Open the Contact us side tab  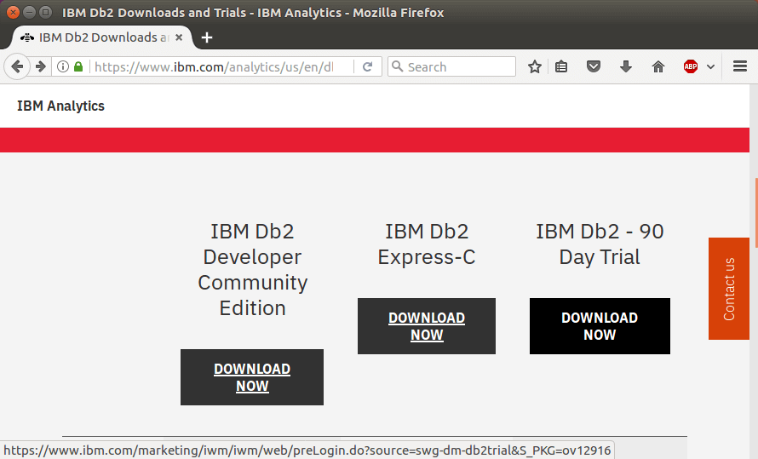point(729,289)
